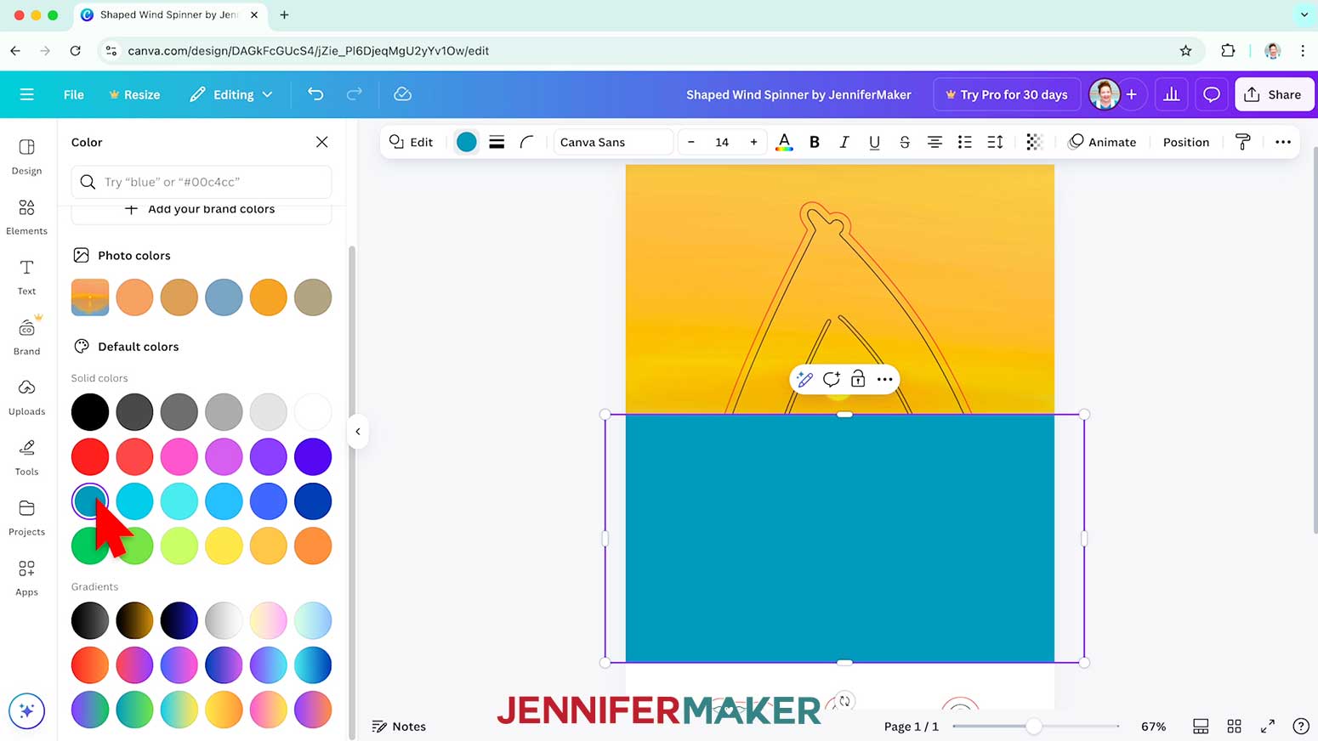This screenshot has height=741, width=1318.
Task: Open the Brand panel
Action: click(26, 338)
